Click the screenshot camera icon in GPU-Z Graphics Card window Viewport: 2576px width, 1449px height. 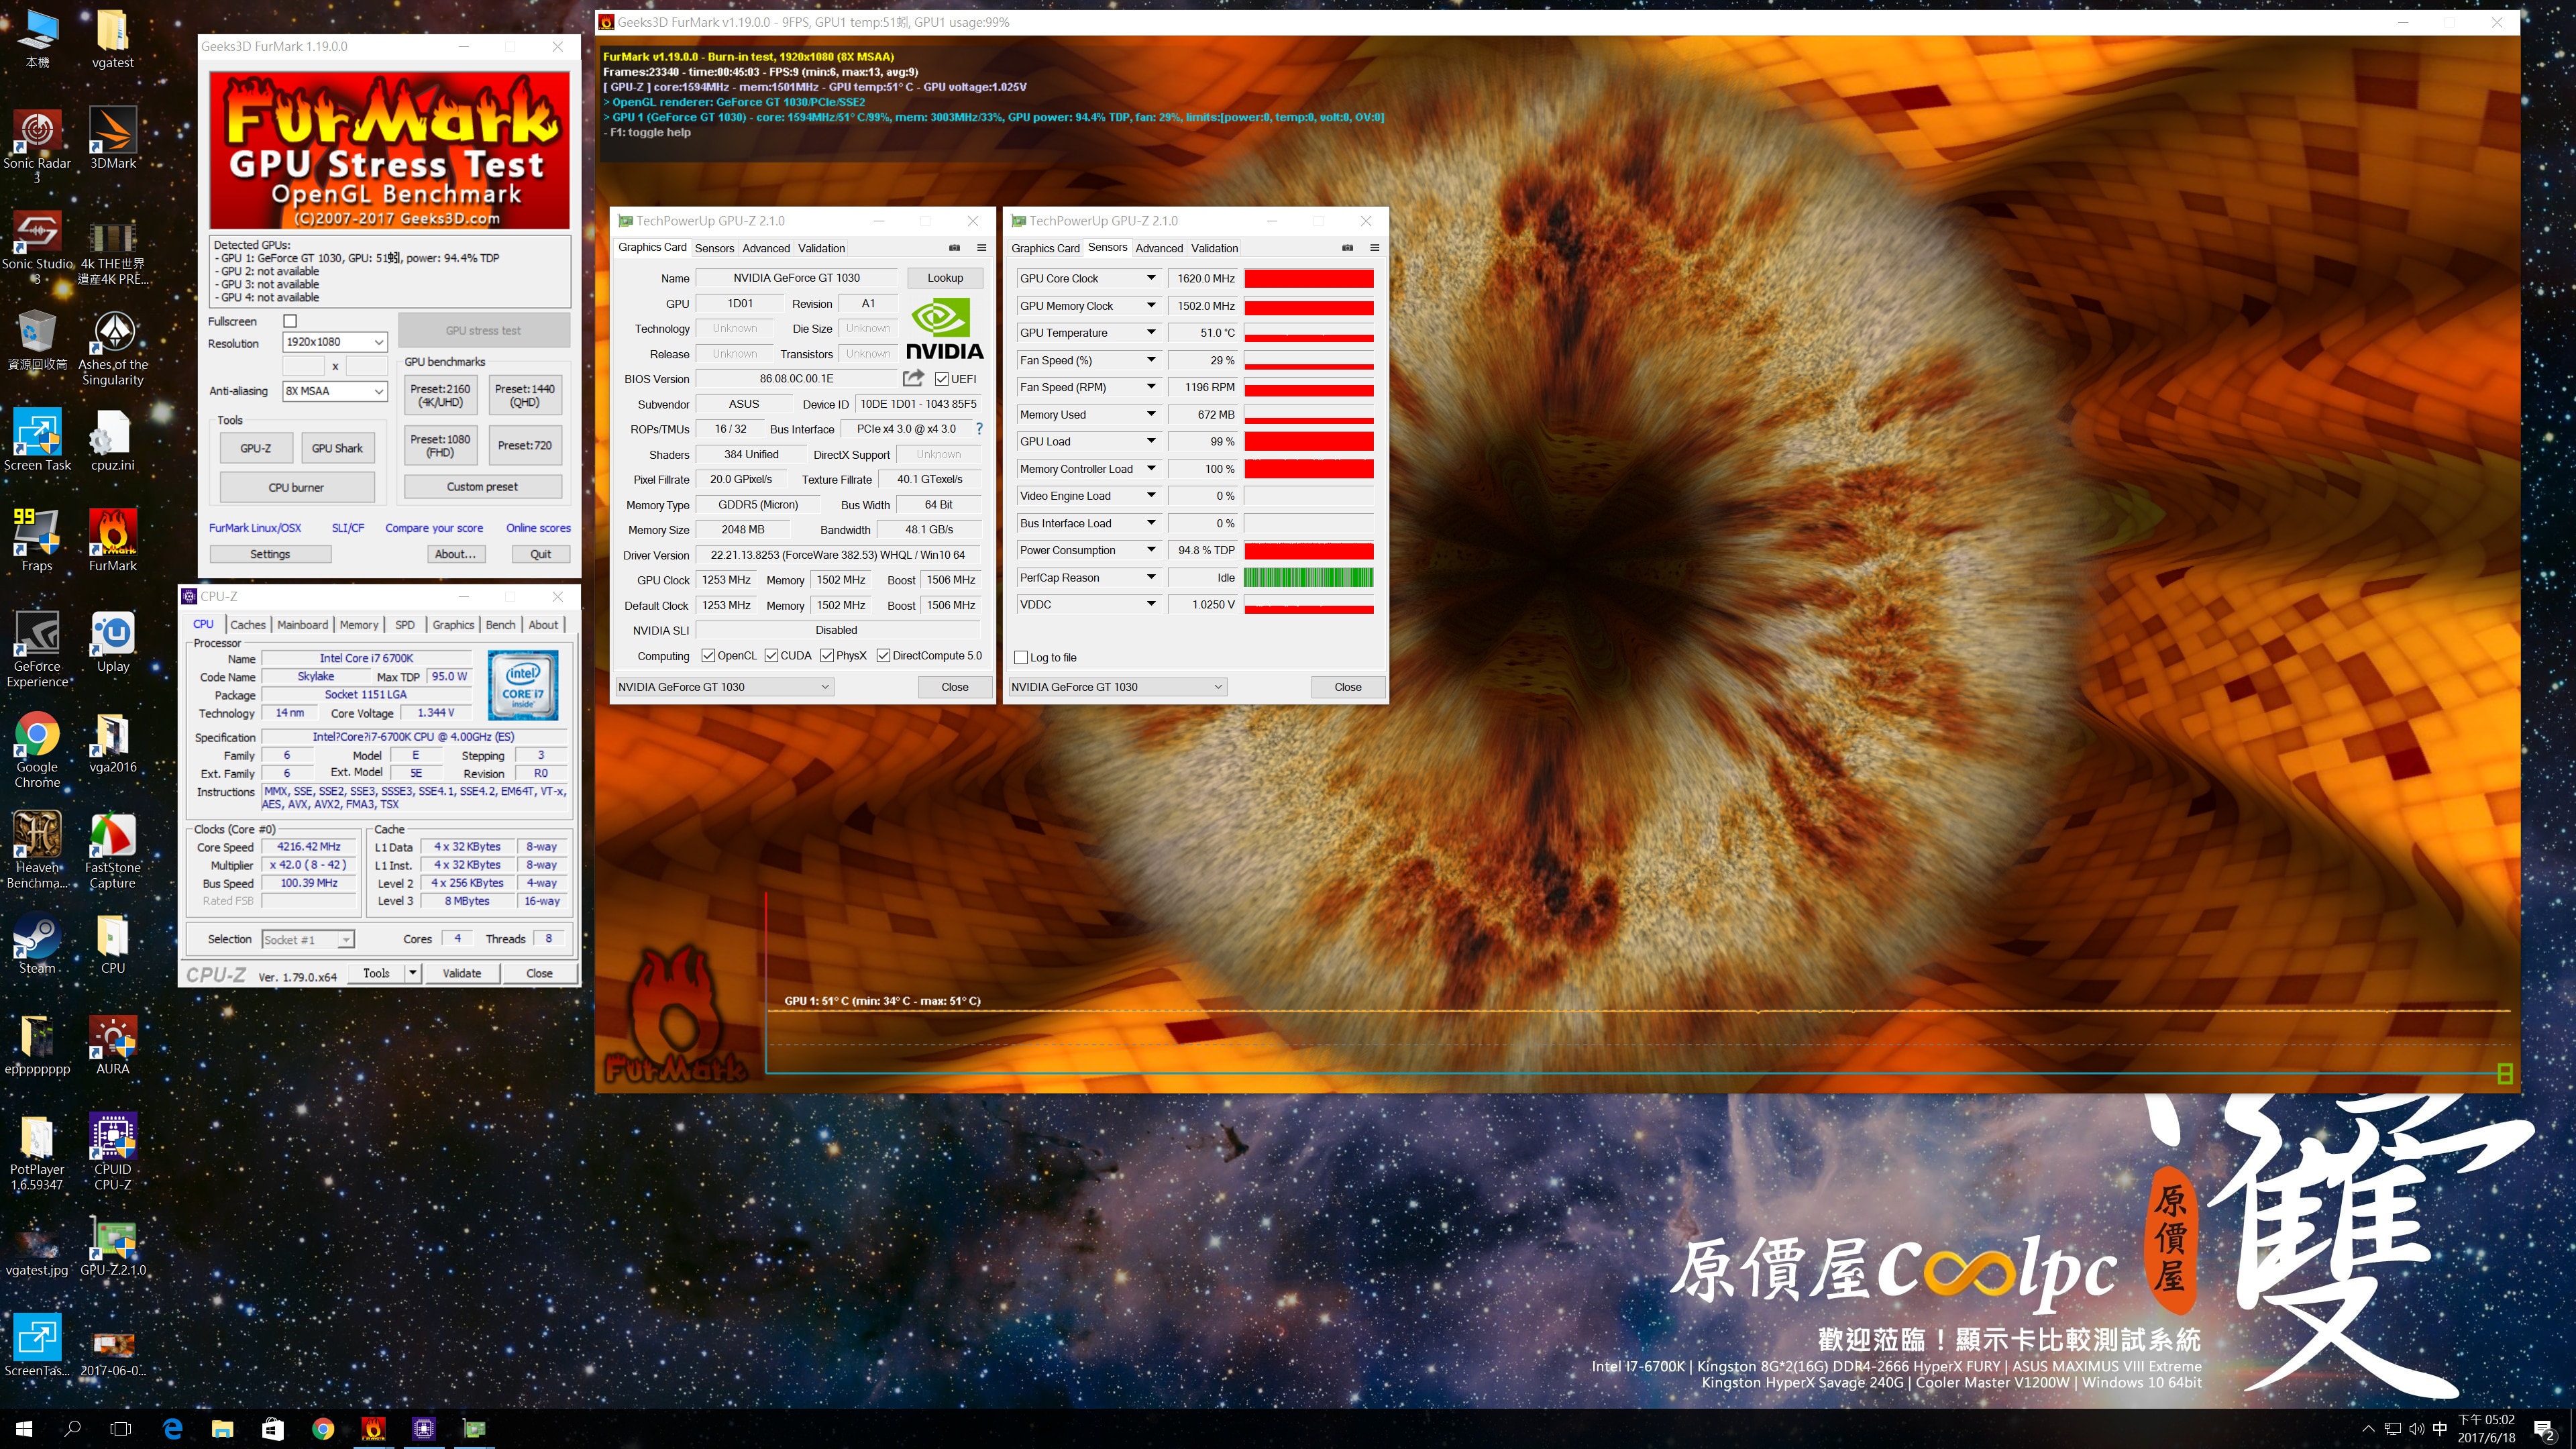point(954,248)
